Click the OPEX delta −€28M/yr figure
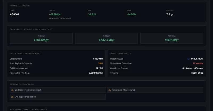The height and width of the screenshot is (111, 213). [55, 14]
